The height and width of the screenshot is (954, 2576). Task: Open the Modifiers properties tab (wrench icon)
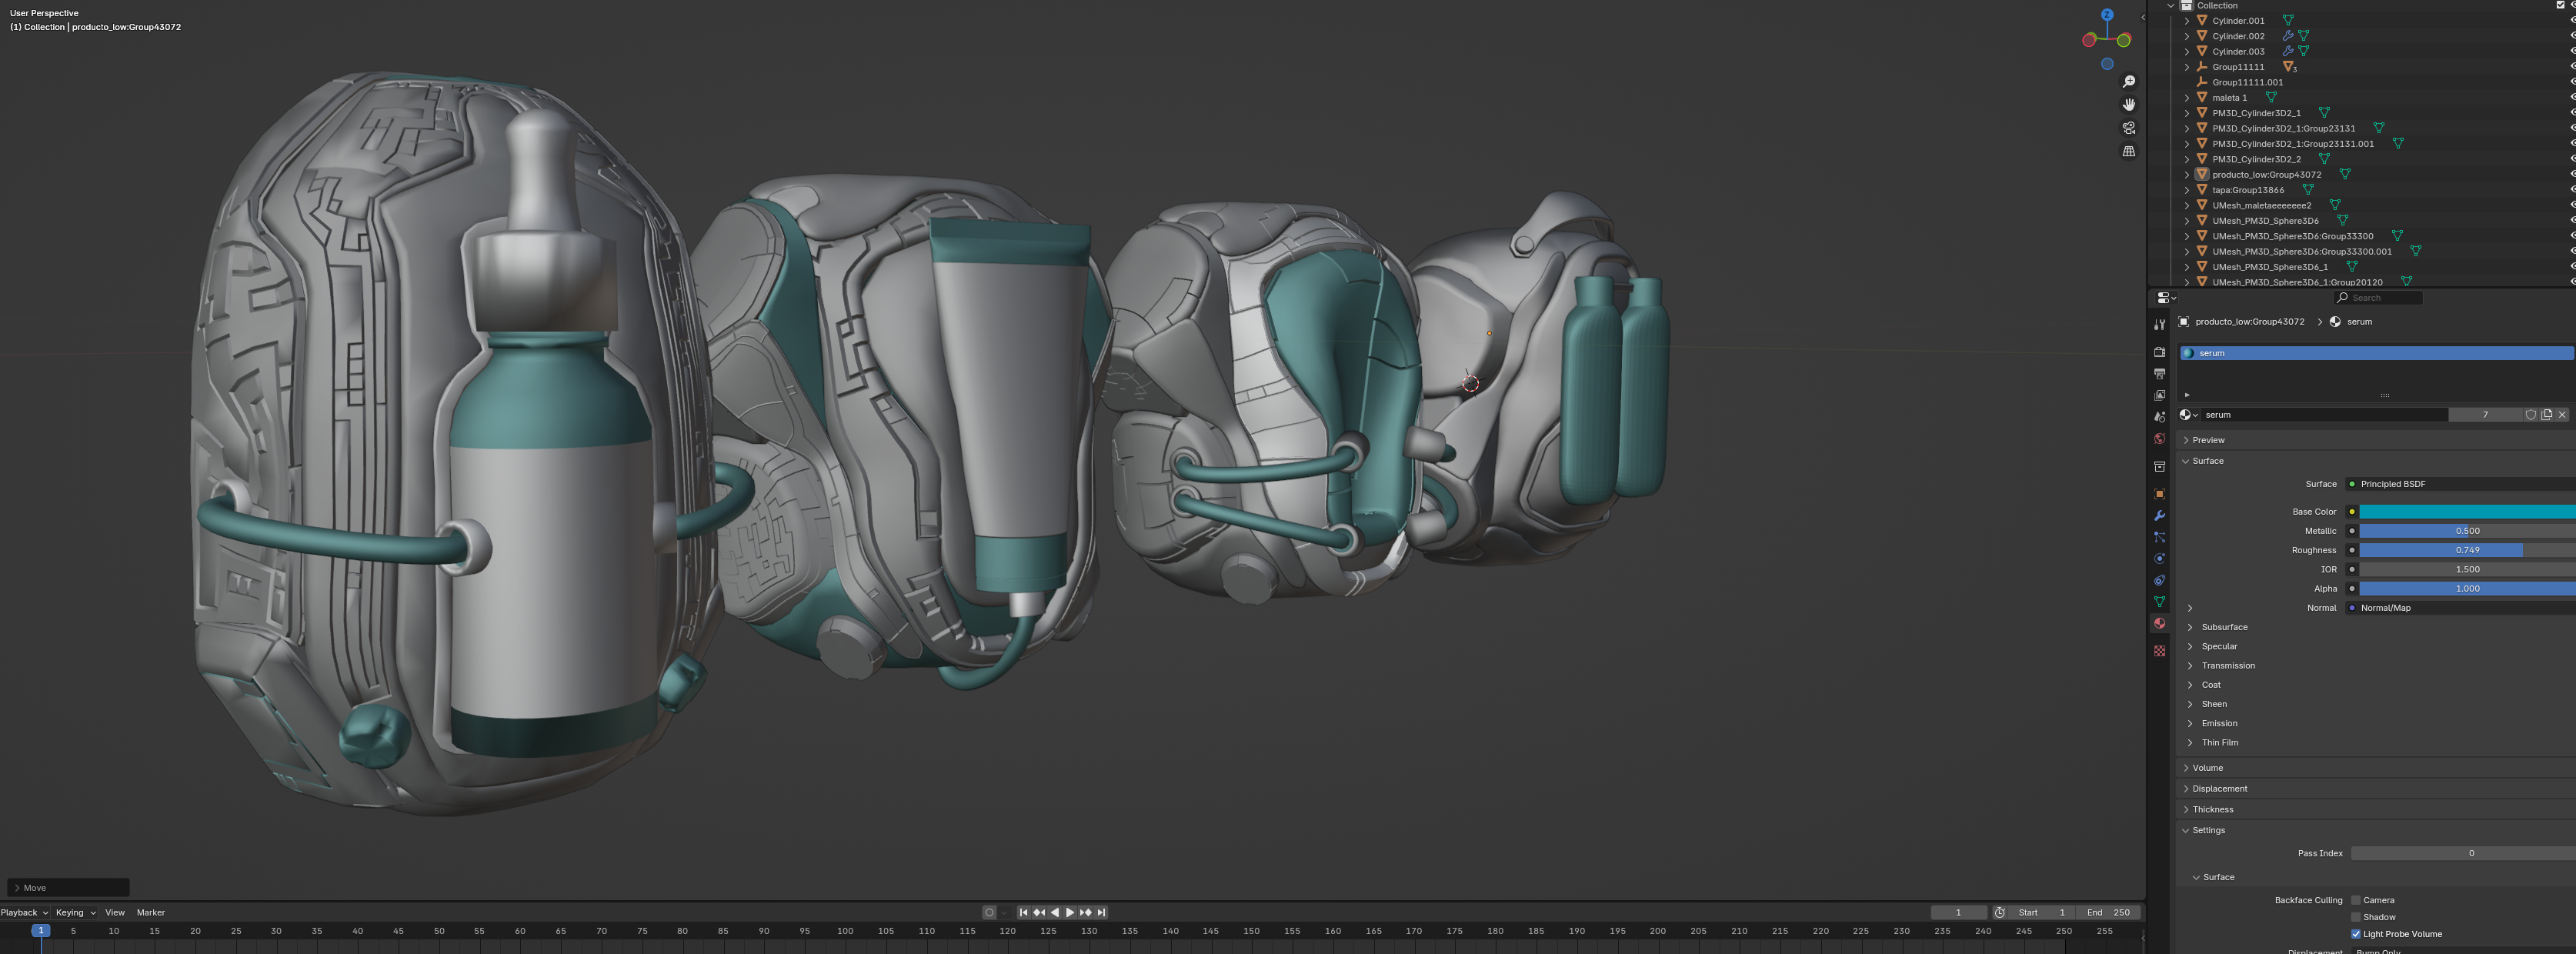(2159, 516)
